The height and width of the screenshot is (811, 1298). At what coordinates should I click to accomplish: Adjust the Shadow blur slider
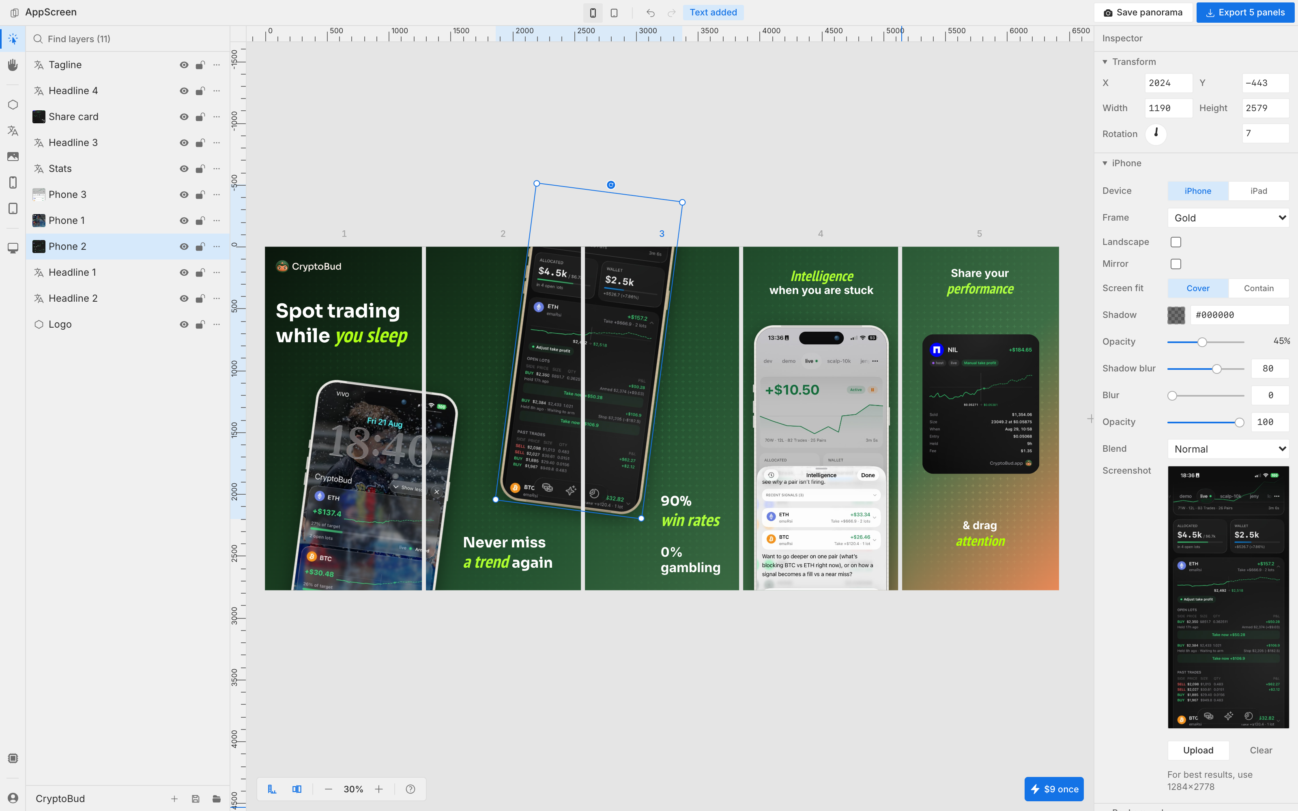[x=1206, y=369]
